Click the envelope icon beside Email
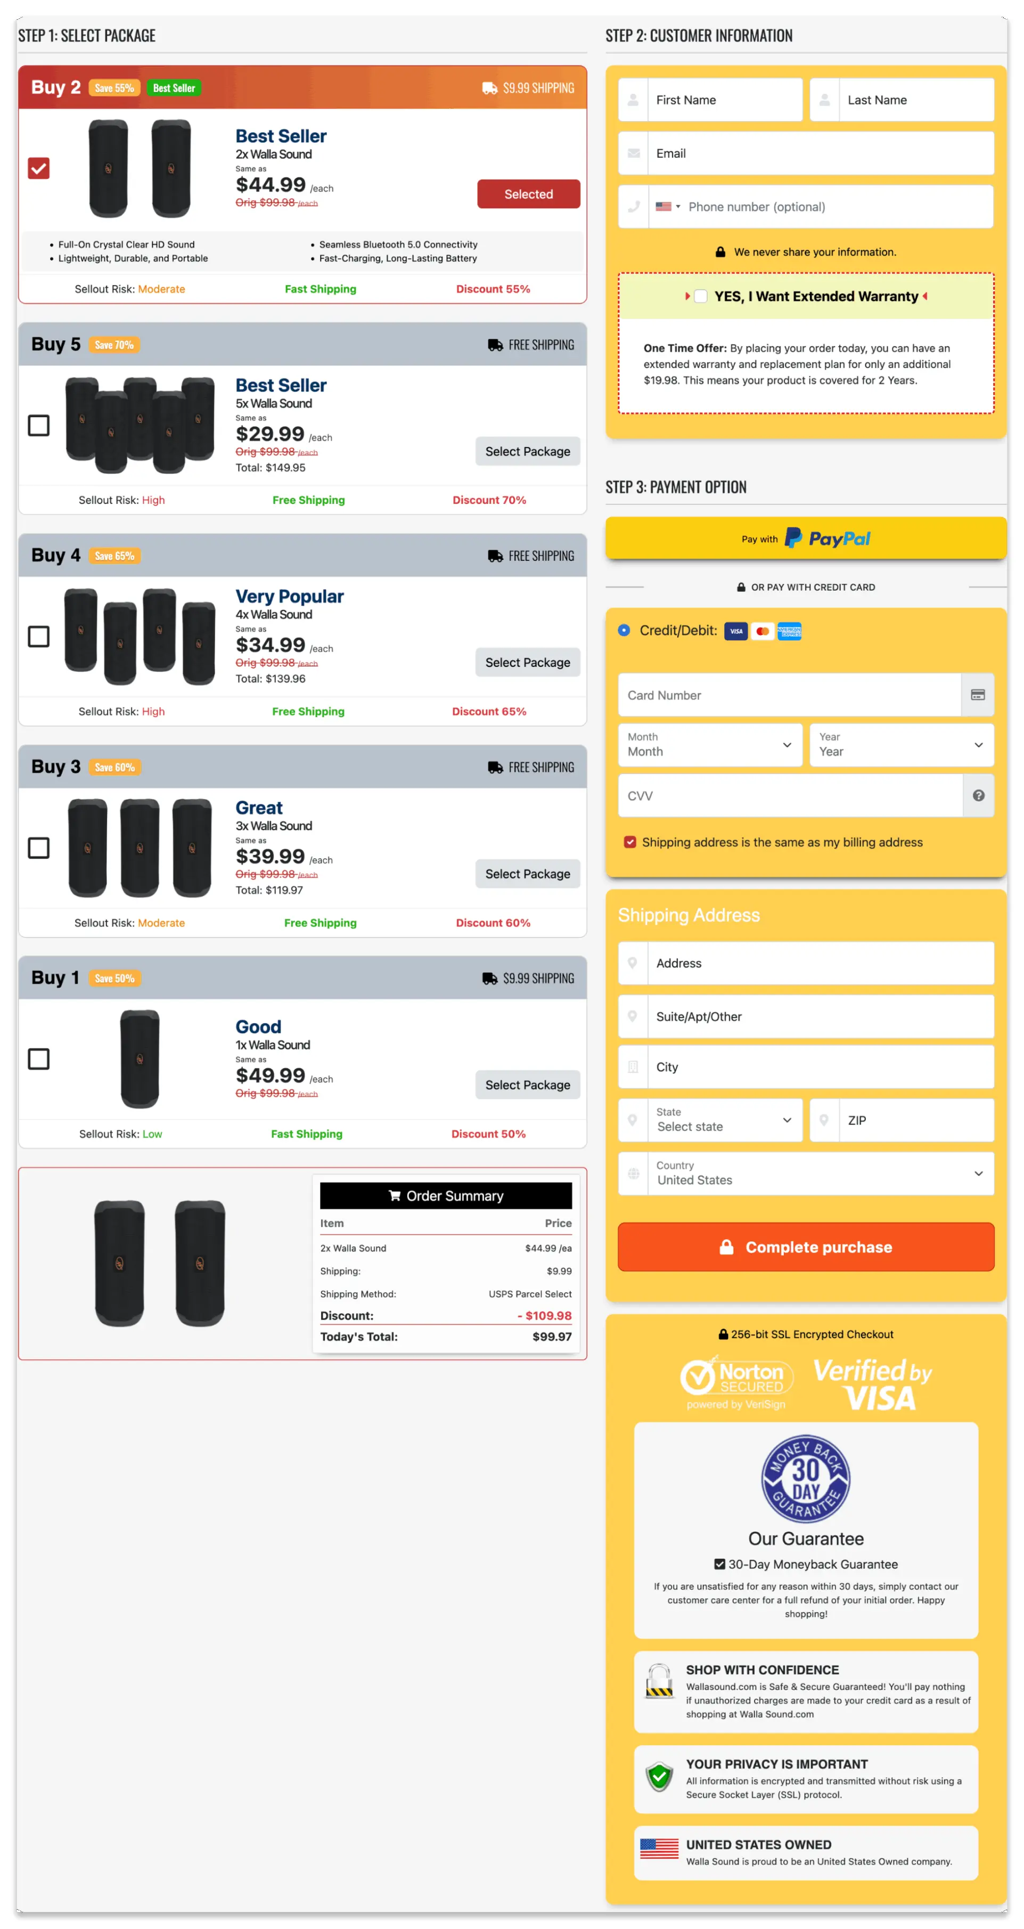The image size is (1024, 1929). pos(633,153)
